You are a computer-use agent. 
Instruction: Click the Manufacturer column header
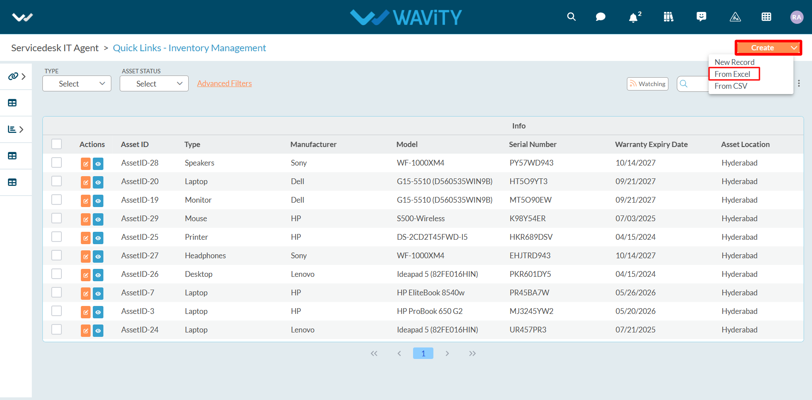[313, 144]
